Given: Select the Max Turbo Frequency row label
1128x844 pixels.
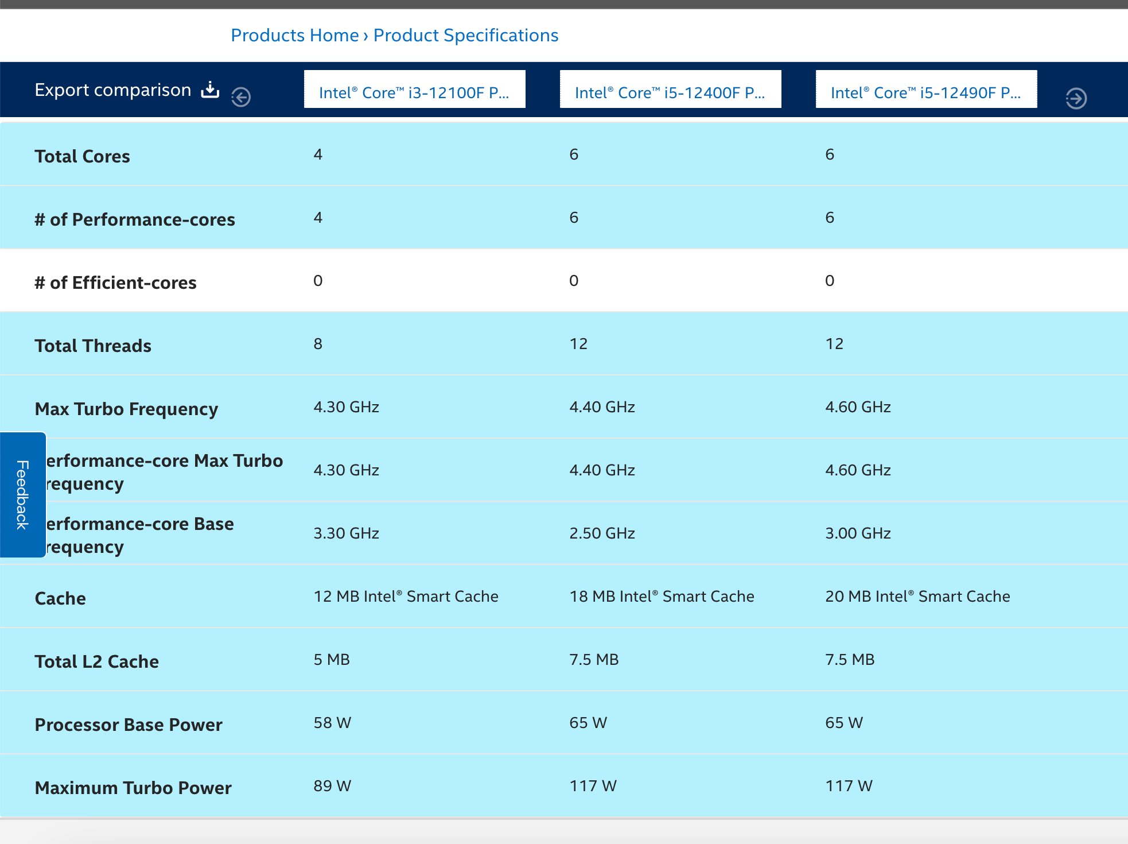Looking at the screenshot, I should 126,409.
